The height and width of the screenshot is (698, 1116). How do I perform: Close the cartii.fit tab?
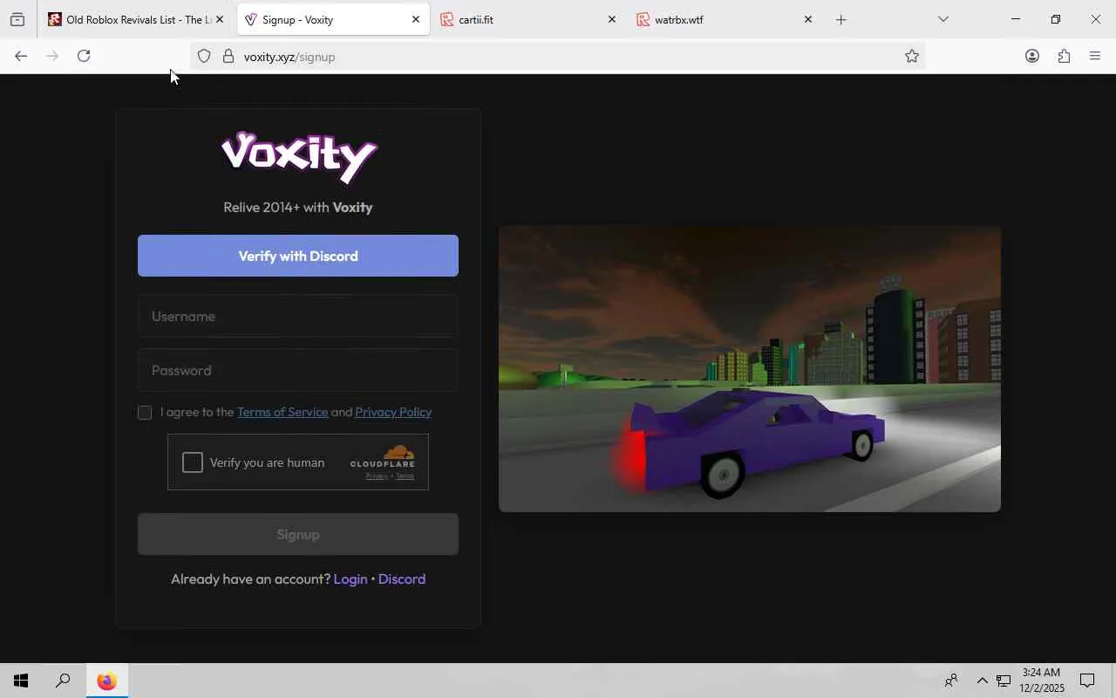(x=612, y=19)
